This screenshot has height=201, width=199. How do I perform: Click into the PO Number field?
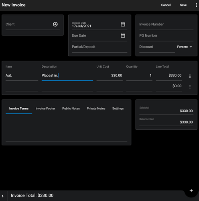(x=167, y=36)
